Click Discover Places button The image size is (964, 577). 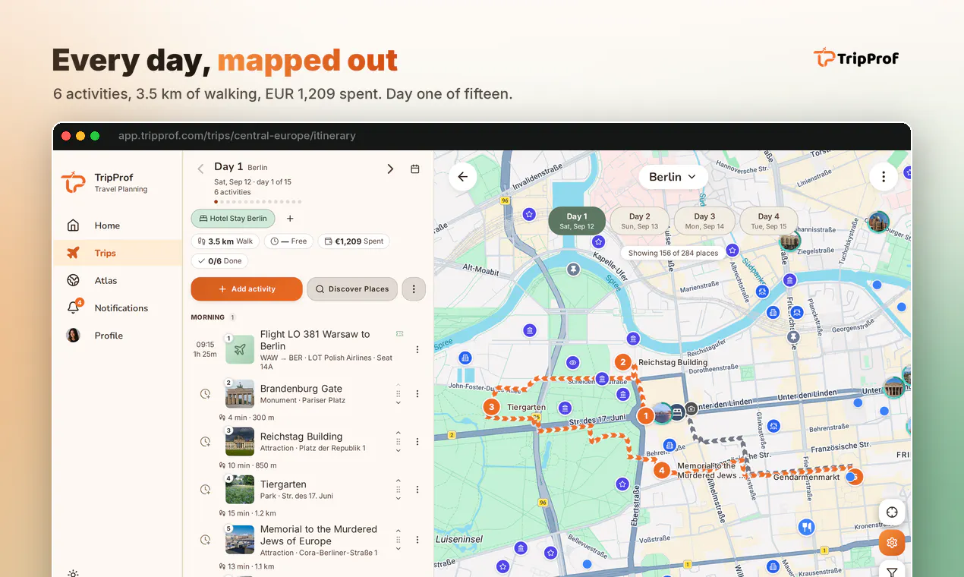click(352, 289)
